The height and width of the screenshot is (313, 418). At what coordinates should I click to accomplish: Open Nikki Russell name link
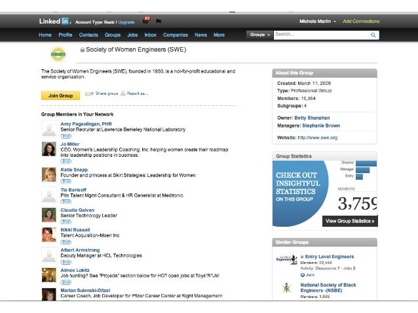click(x=75, y=230)
